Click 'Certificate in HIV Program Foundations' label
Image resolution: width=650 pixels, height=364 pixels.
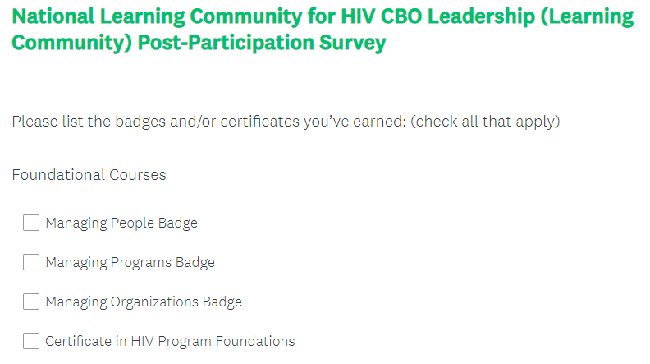click(170, 341)
